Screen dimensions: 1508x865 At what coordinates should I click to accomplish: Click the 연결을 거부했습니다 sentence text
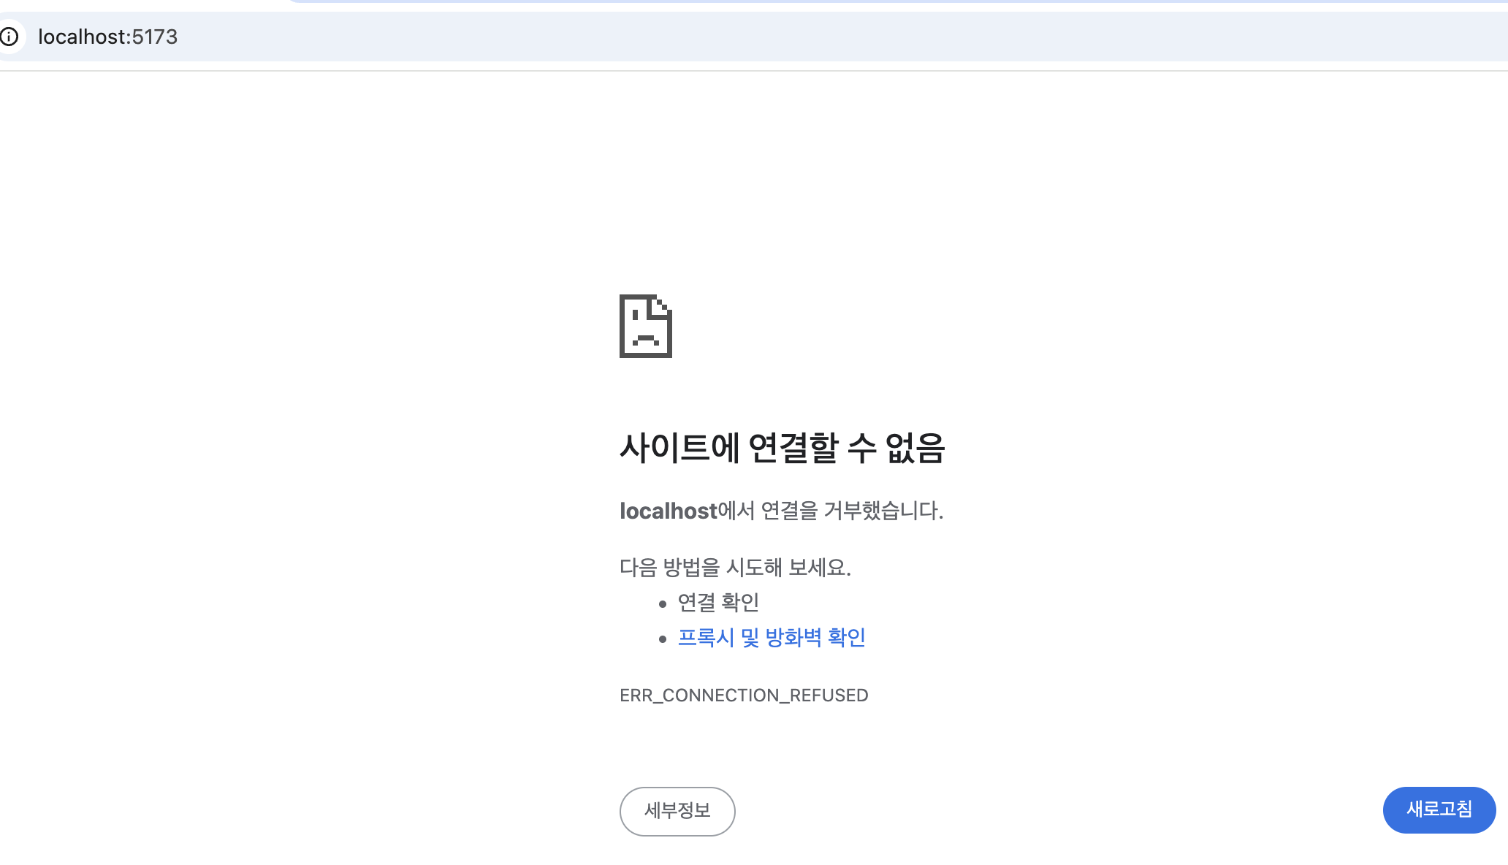coord(851,511)
